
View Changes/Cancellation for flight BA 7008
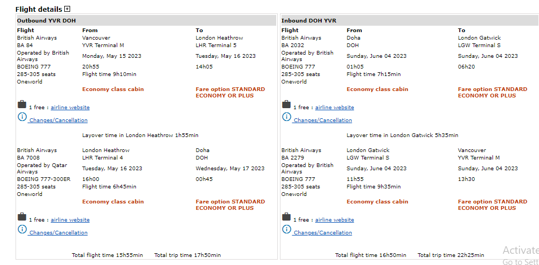58,233
